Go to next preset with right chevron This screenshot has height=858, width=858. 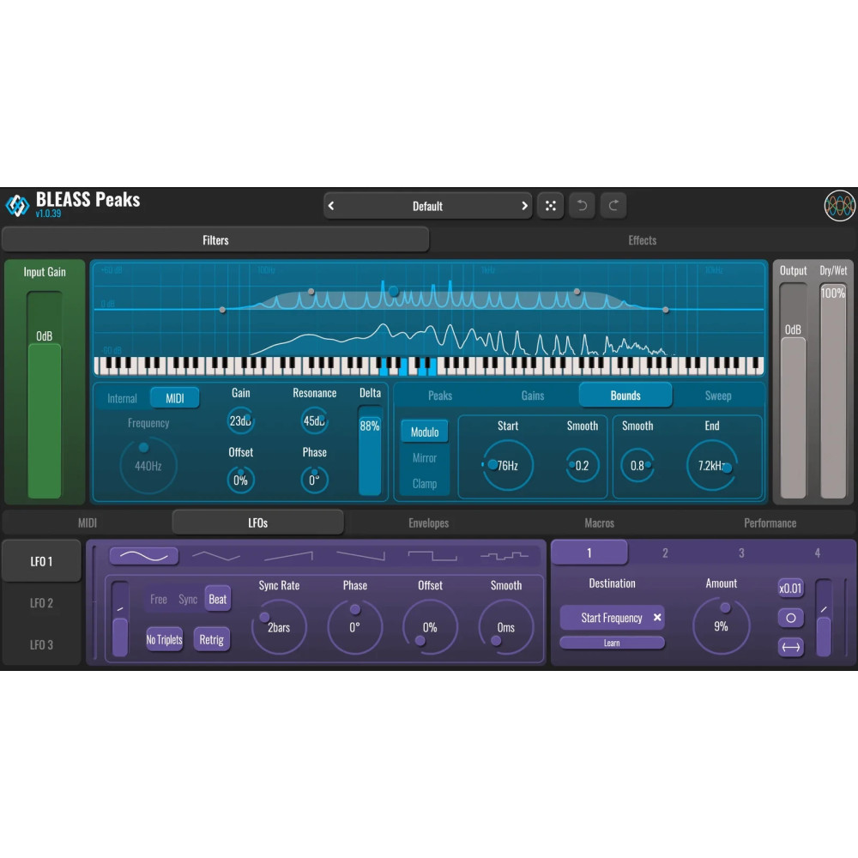point(524,206)
